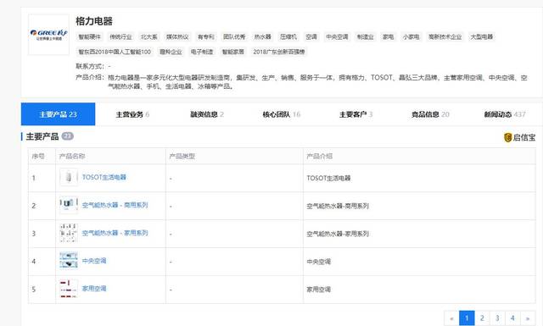Screen dimensions: 543x326
Task: Open the 空气能热水器 商用系列 product image
Action: [x=69, y=205]
